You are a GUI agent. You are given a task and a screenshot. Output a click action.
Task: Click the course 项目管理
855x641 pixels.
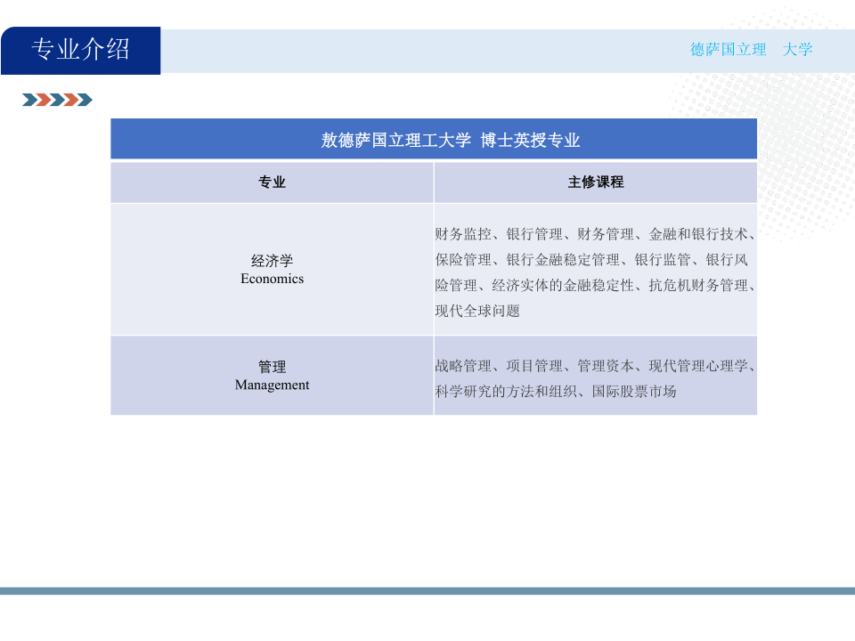pyautogui.click(x=534, y=366)
